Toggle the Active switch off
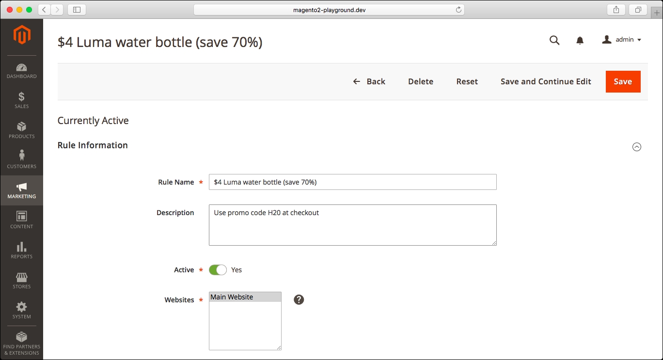The height and width of the screenshot is (360, 663). click(x=218, y=270)
